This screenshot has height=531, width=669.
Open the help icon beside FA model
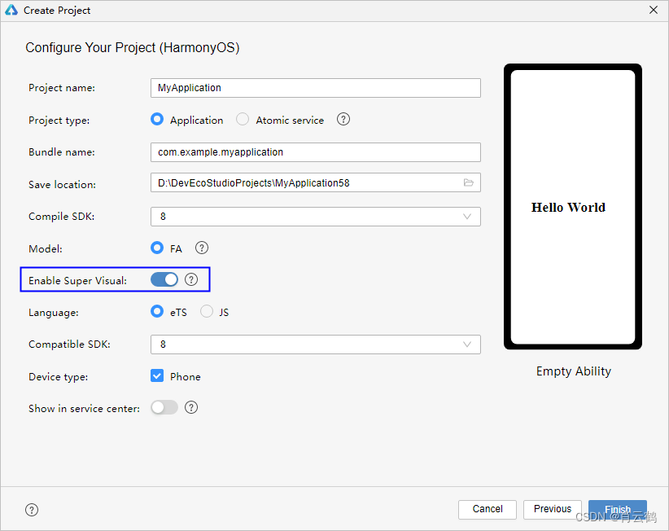(201, 248)
